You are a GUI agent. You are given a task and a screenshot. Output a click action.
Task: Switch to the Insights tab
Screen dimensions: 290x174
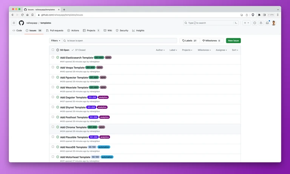point(138,31)
